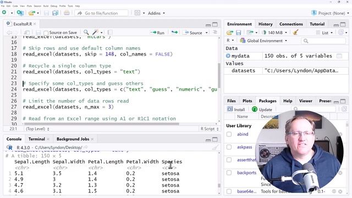The height and width of the screenshot is (198, 352).
Task: Open the recent files dropdown arrow
Action: click(38, 13)
